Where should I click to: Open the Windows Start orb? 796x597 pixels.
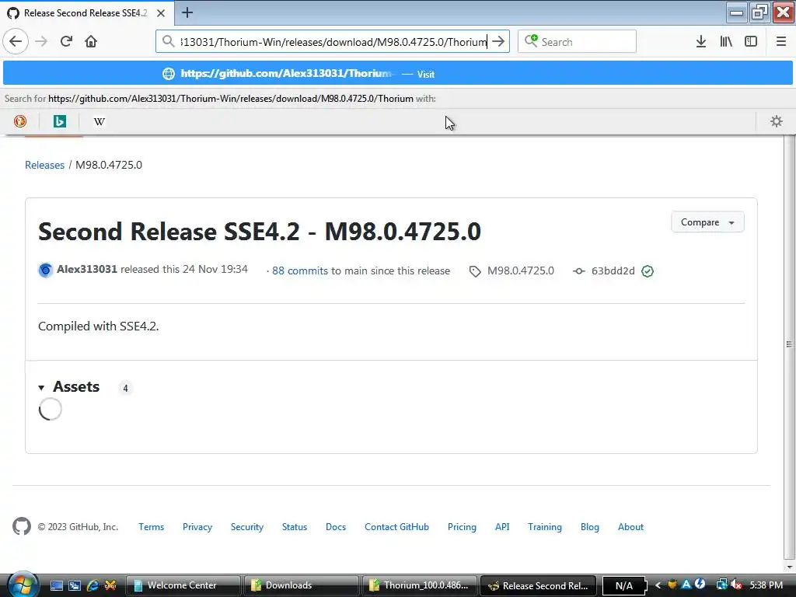click(23, 585)
